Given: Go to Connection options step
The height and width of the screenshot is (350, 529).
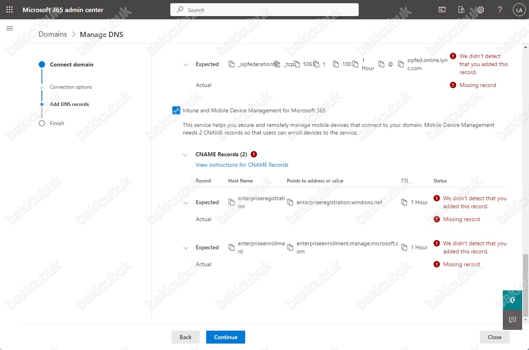Looking at the screenshot, I should click(x=71, y=87).
